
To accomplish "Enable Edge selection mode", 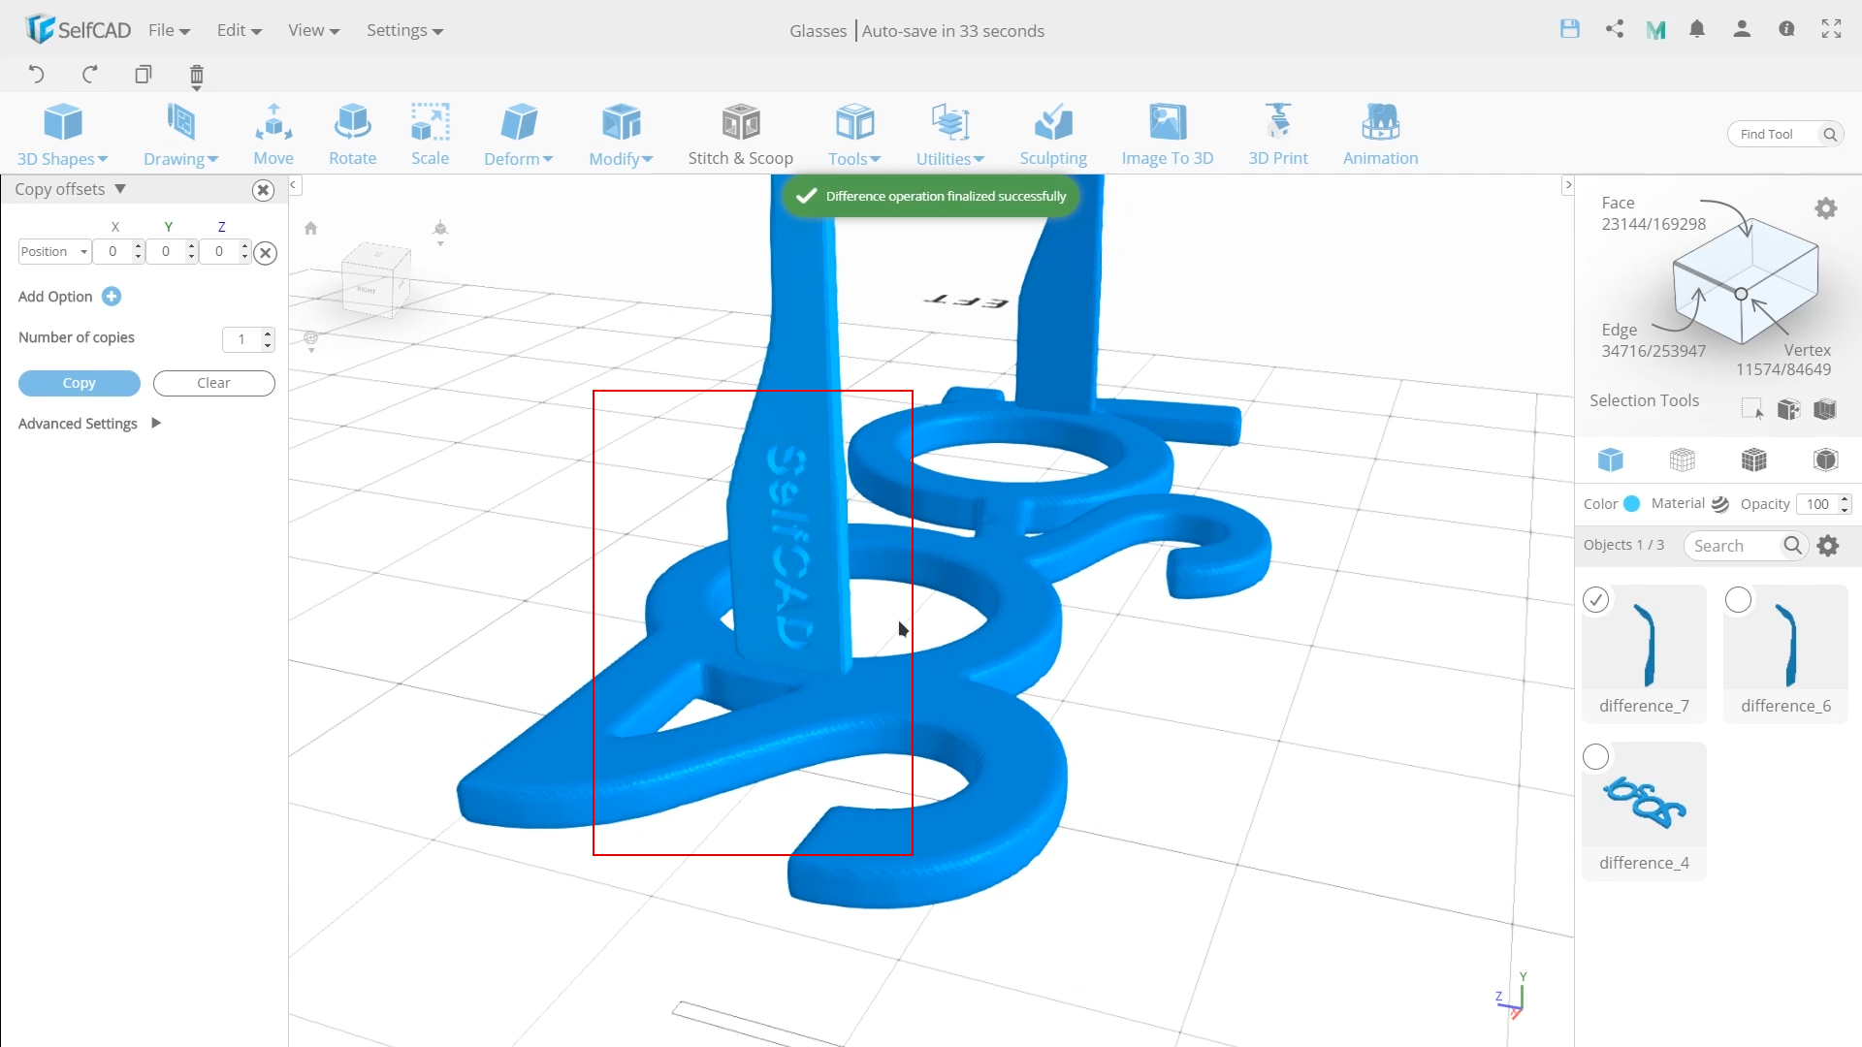I will coord(1653,340).
